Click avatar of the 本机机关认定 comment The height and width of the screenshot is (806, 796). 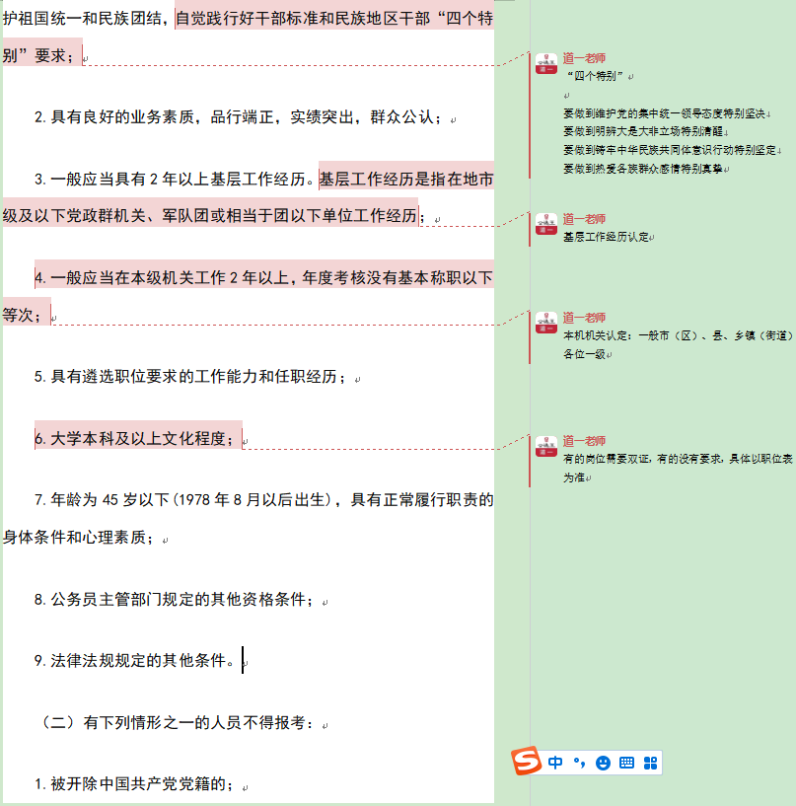click(x=546, y=323)
